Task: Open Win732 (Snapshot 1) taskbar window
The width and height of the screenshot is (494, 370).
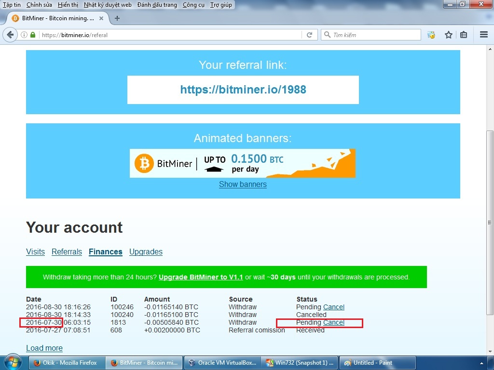Action: (x=300, y=363)
